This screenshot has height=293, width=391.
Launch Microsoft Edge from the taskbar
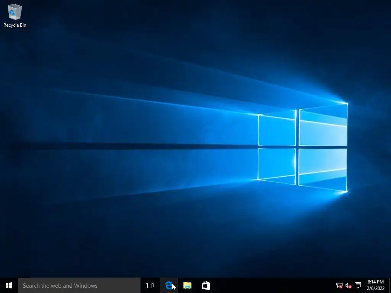(169, 285)
